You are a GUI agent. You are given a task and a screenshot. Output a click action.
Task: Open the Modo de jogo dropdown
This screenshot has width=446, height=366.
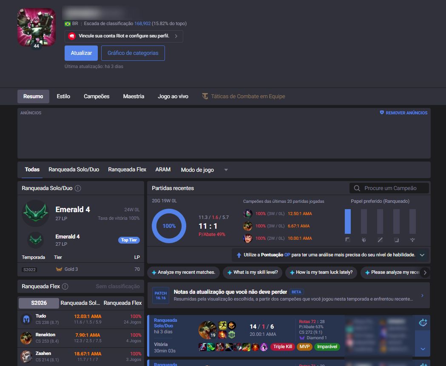tap(204, 170)
